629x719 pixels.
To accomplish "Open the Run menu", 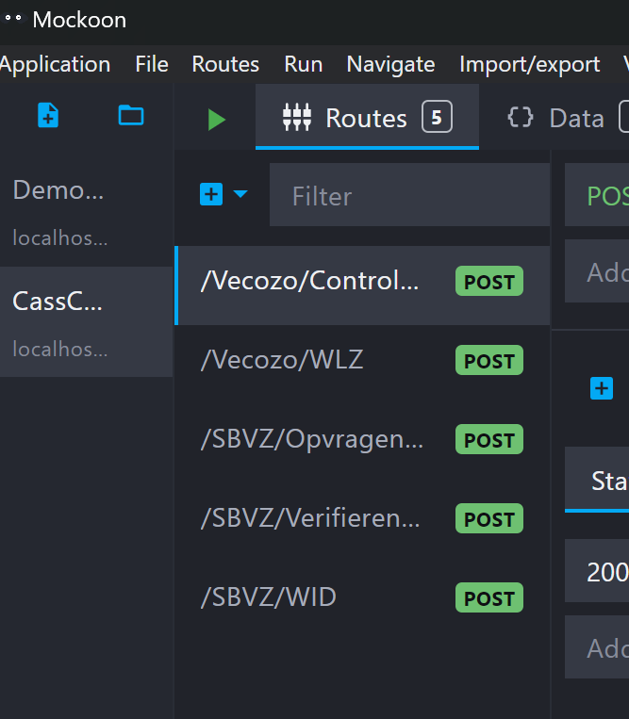I will pos(303,64).
